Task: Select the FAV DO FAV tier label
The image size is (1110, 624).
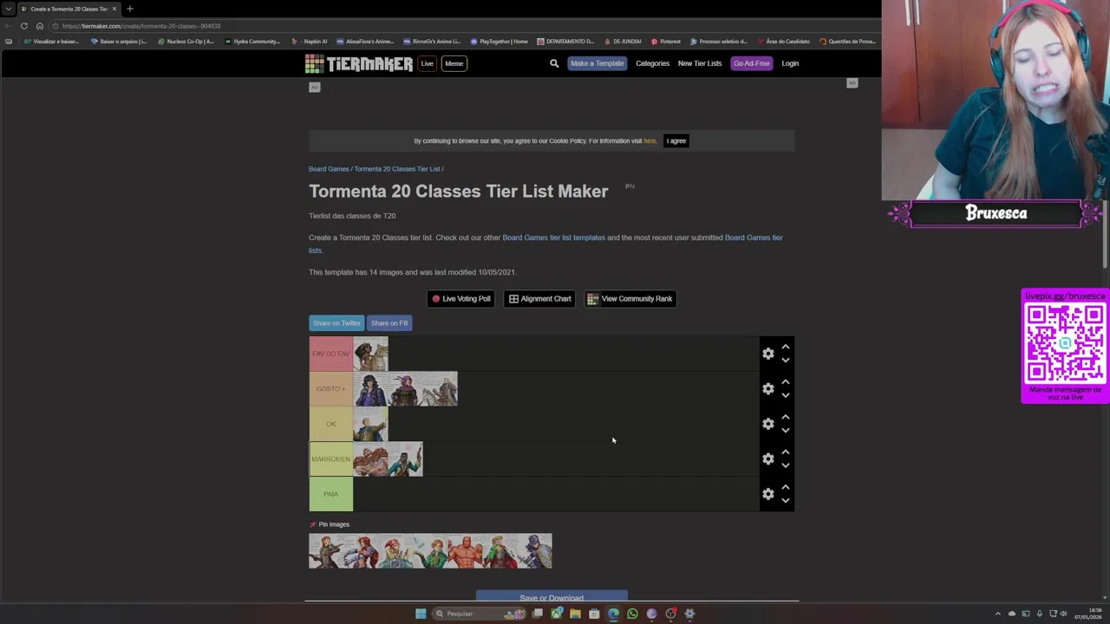Action: tap(331, 354)
